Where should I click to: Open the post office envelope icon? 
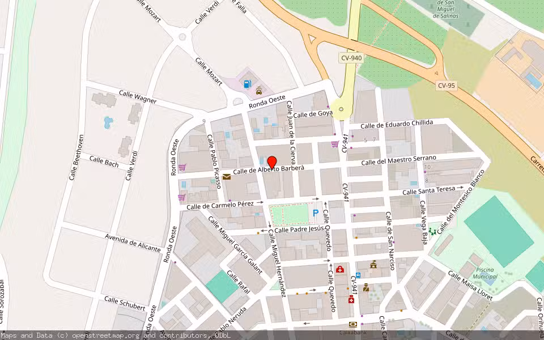[226, 177]
